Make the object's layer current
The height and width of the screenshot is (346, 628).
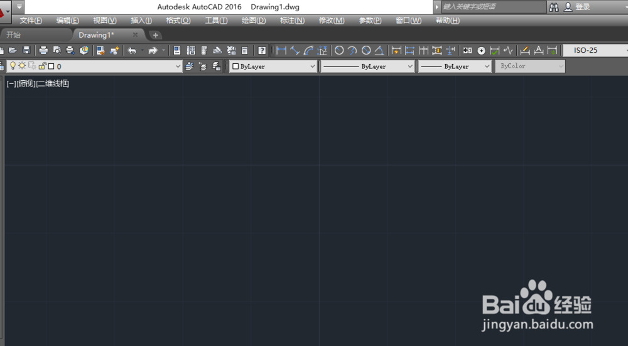pos(190,66)
